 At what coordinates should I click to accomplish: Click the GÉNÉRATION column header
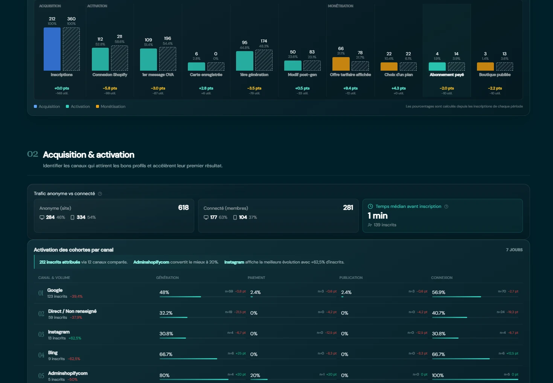click(x=168, y=278)
